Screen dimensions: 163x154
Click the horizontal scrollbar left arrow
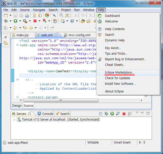click(21, 100)
